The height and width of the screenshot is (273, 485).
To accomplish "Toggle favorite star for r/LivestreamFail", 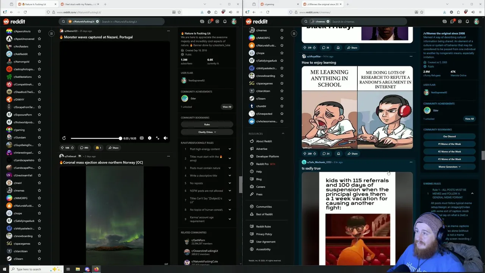I will tap(39, 175).
